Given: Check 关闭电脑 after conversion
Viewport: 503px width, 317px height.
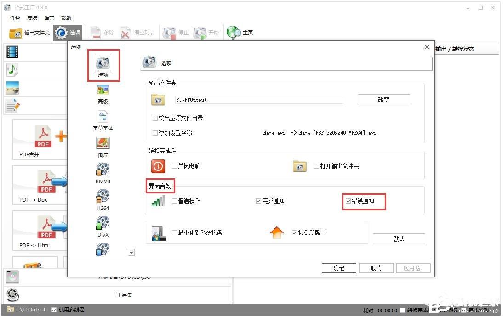Looking at the screenshot, I should click(175, 166).
